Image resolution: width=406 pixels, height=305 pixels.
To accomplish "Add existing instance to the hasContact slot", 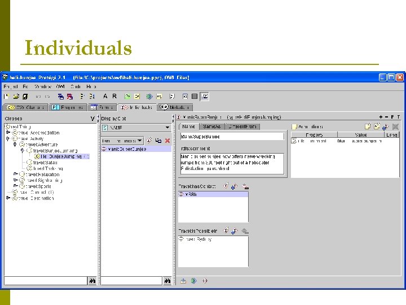I will click(235, 186).
